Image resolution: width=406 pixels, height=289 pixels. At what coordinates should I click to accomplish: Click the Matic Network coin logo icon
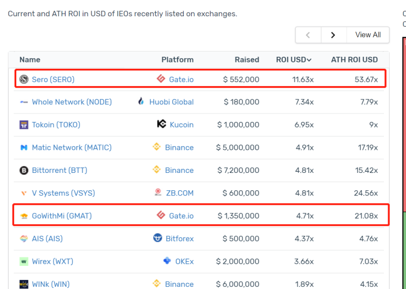tap(24, 148)
